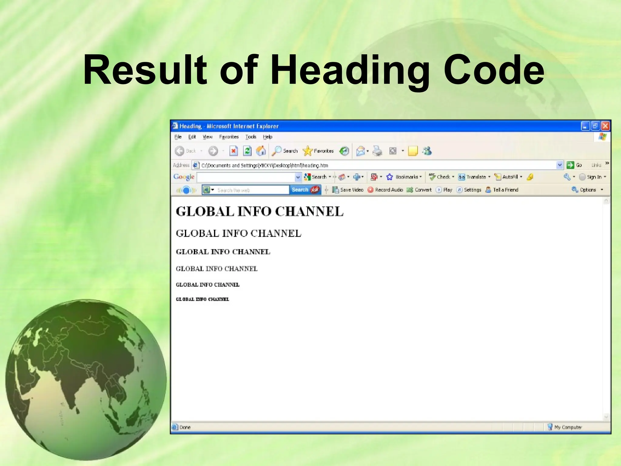This screenshot has width=621, height=466.
Task: Click the blue Search Ask button
Action: 305,190
